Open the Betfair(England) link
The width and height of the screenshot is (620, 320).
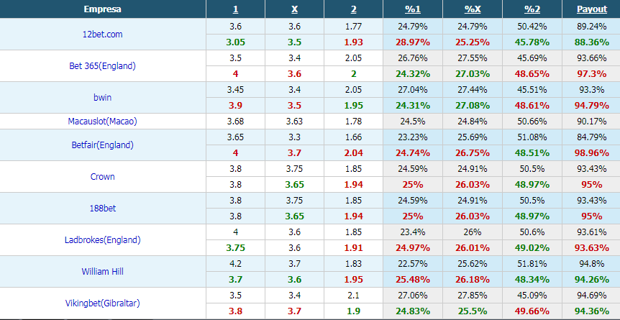(102, 145)
